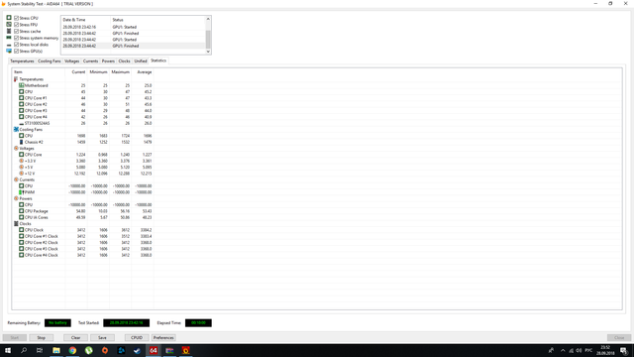The height and width of the screenshot is (357, 634).
Task: Select the Unified tab
Action: point(141,61)
